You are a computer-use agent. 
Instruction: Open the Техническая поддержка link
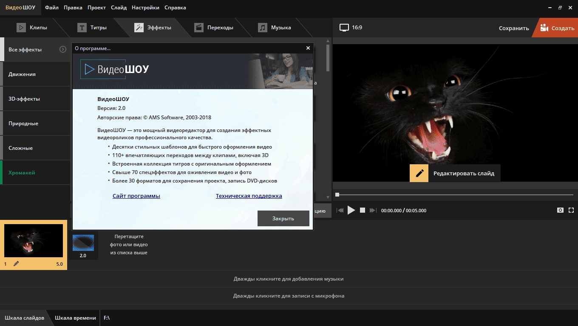coord(249,196)
